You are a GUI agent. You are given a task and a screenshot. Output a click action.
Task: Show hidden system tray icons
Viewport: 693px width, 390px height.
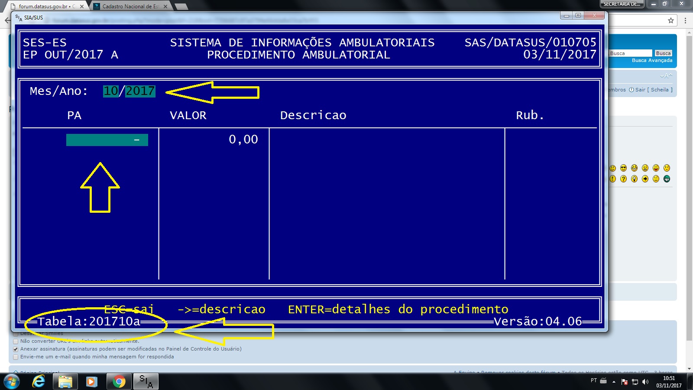coord(614,382)
